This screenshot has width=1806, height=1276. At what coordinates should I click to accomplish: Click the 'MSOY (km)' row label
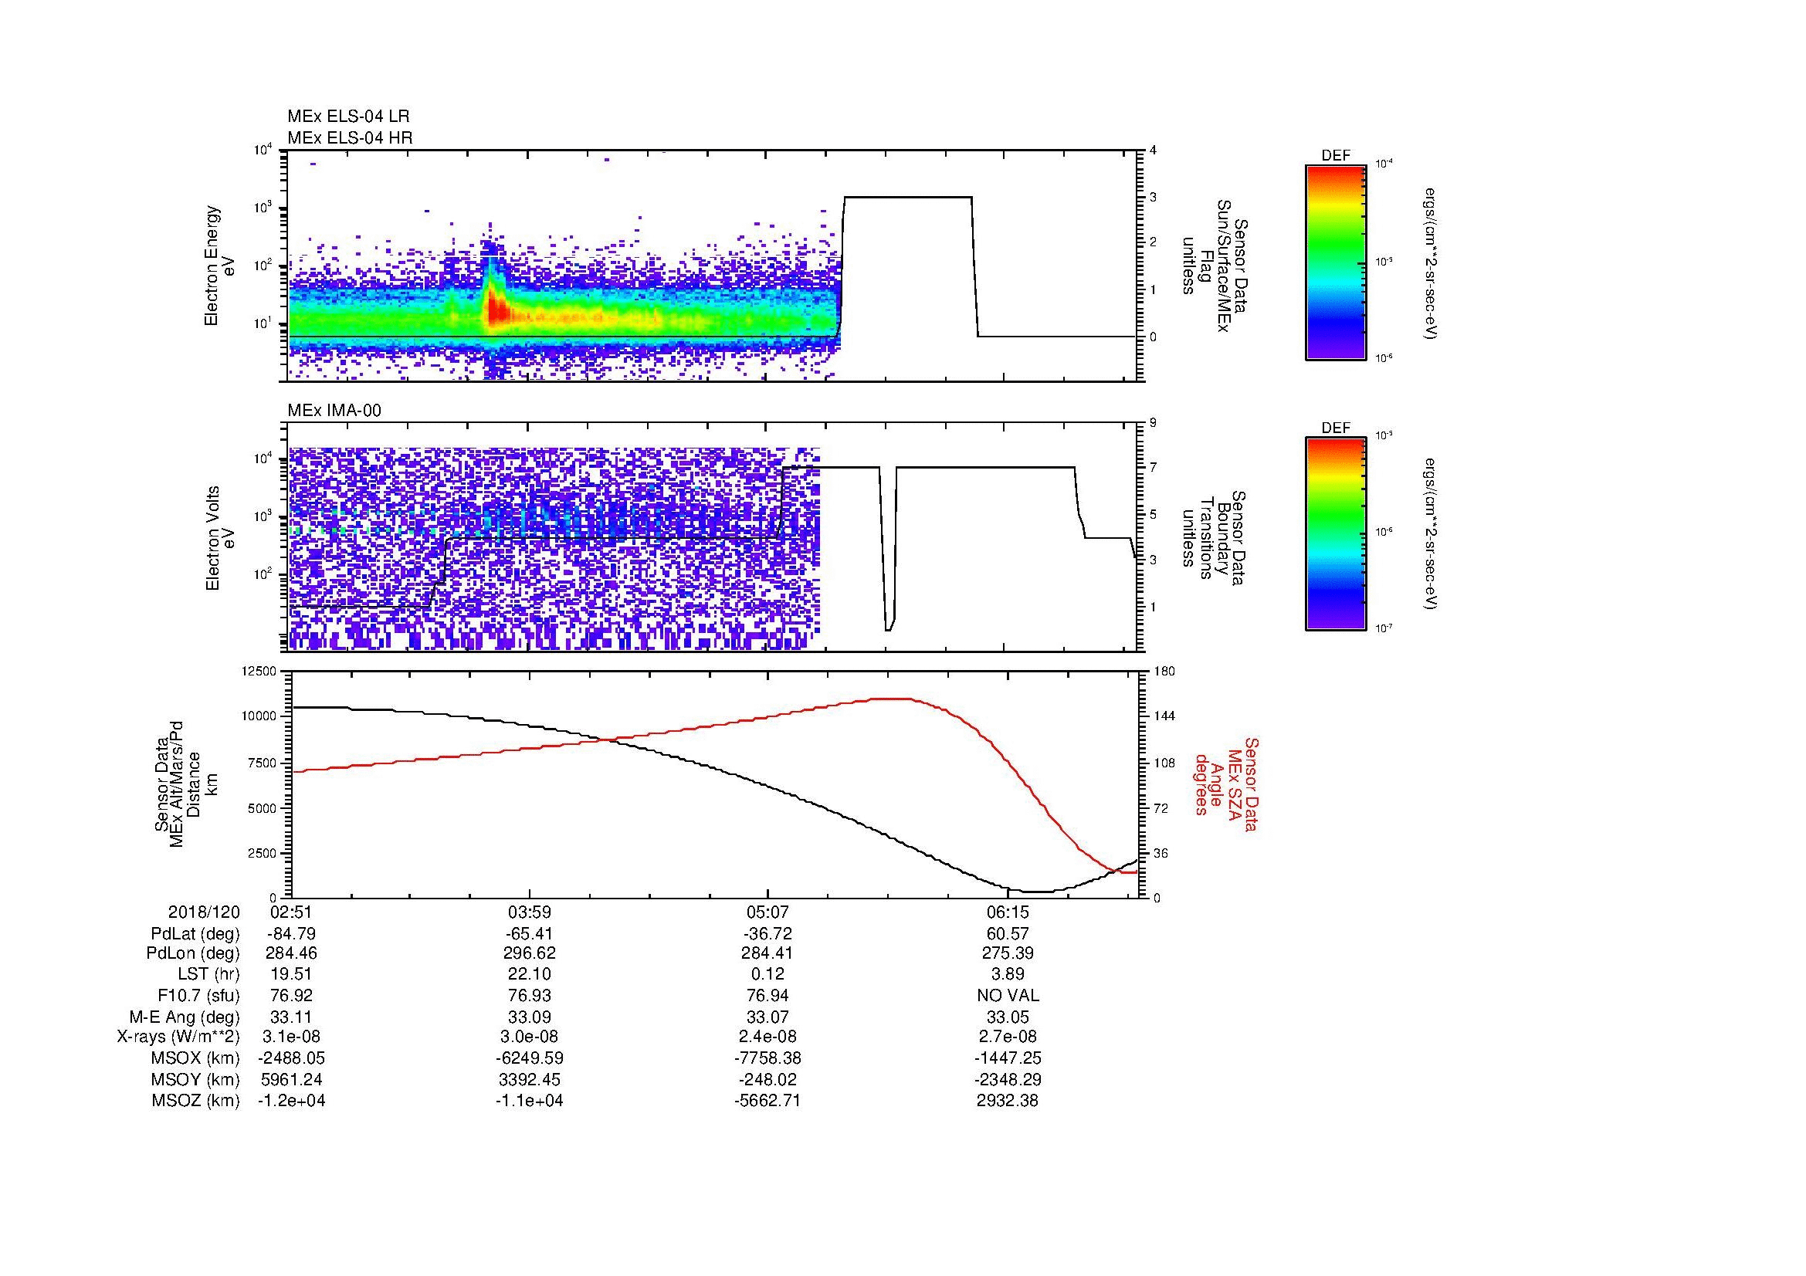[x=196, y=1079]
